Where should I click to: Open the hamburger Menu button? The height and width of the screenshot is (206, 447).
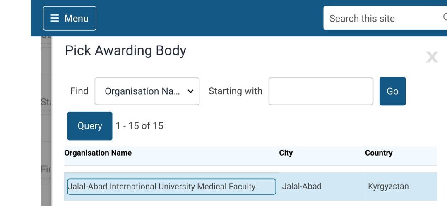(70, 18)
